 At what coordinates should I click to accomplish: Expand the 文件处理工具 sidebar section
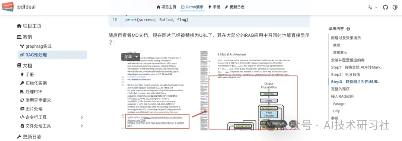coord(82,126)
